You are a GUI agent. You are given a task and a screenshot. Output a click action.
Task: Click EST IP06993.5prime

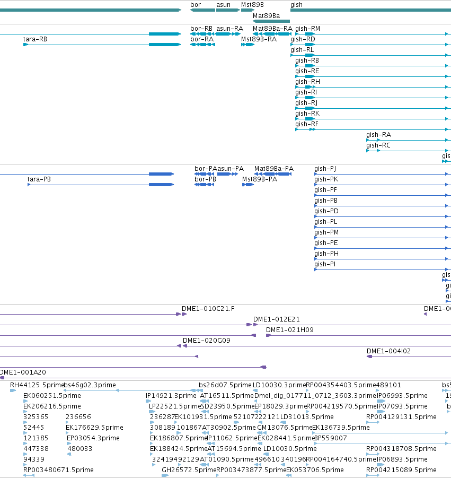coord(402,396)
